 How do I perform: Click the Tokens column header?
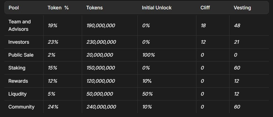pos(94,8)
